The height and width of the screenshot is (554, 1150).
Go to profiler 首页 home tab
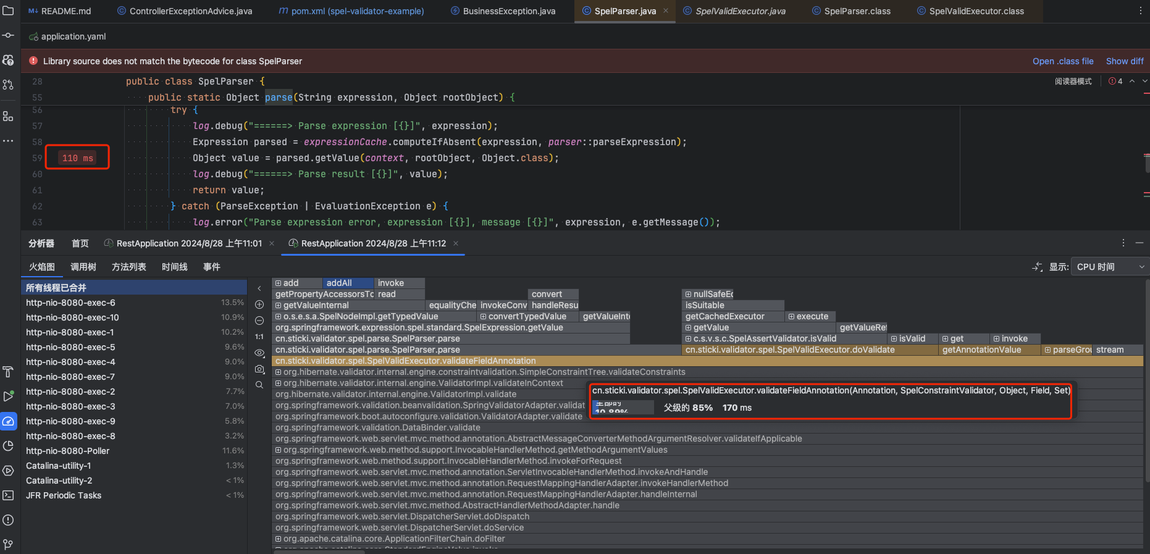(80, 243)
